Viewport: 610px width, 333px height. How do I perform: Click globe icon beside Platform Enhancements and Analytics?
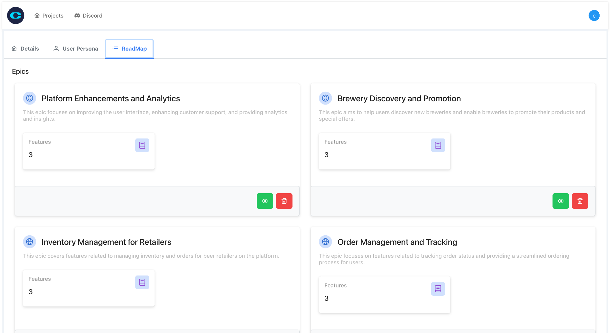[x=29, y=98]
